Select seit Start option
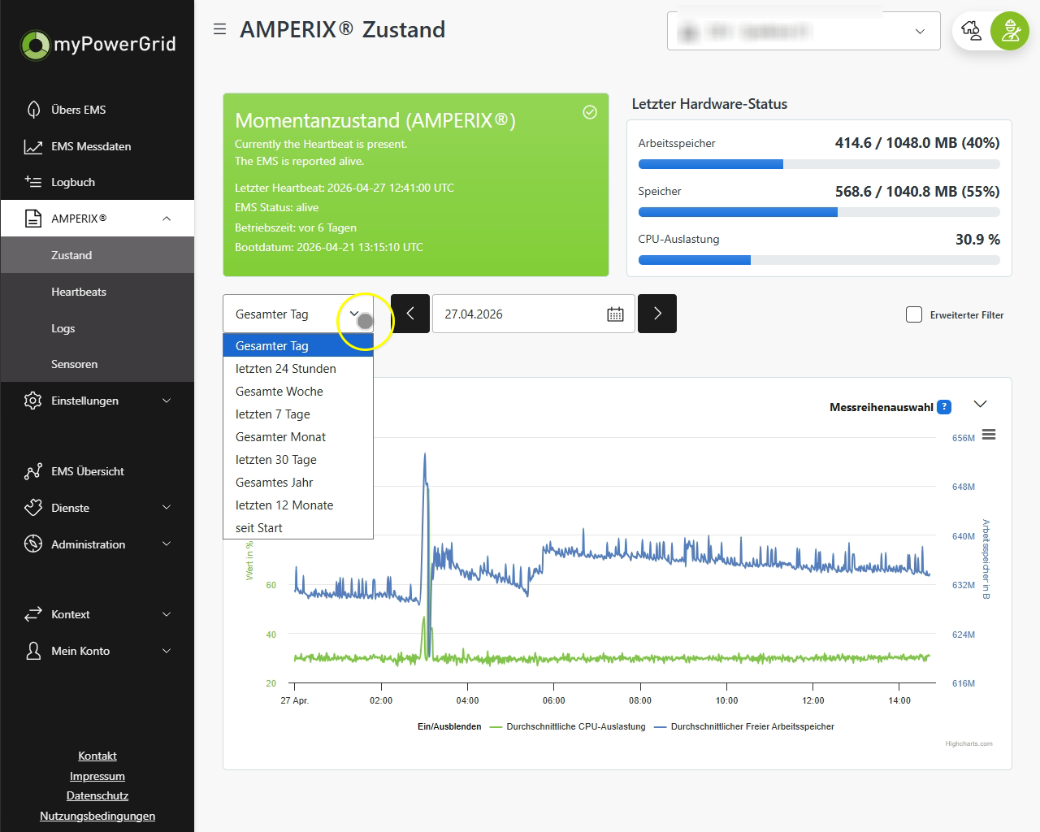1040x832 pixels. [x=298, y=527]
